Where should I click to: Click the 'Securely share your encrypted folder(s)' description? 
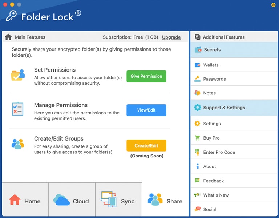pyautogui.click(x=91, y=52)
